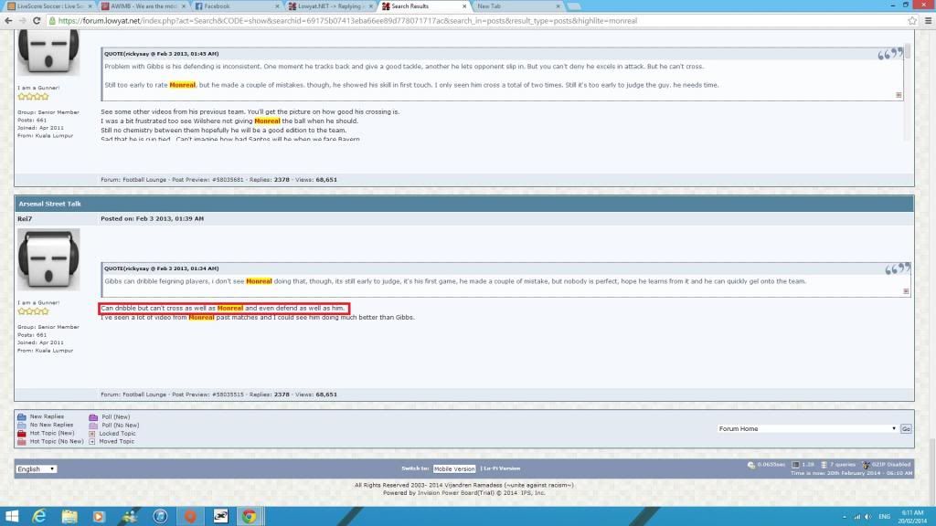
Task: Launch Internet Explorer from the taskbar
Action: point(39,516)
